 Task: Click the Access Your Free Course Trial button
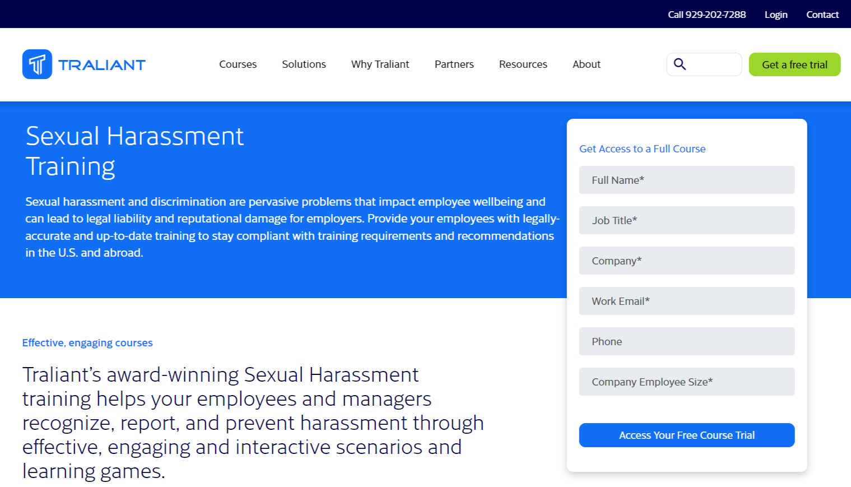coord(687,435)
